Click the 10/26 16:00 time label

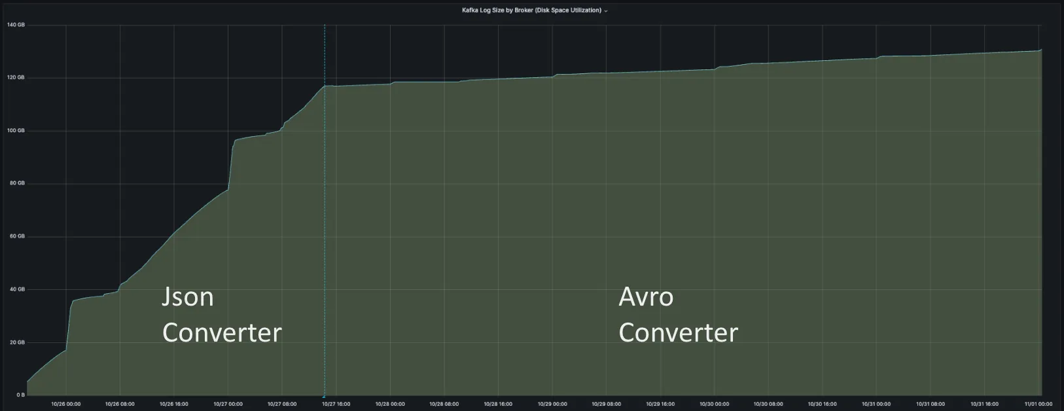click(174, 404)
